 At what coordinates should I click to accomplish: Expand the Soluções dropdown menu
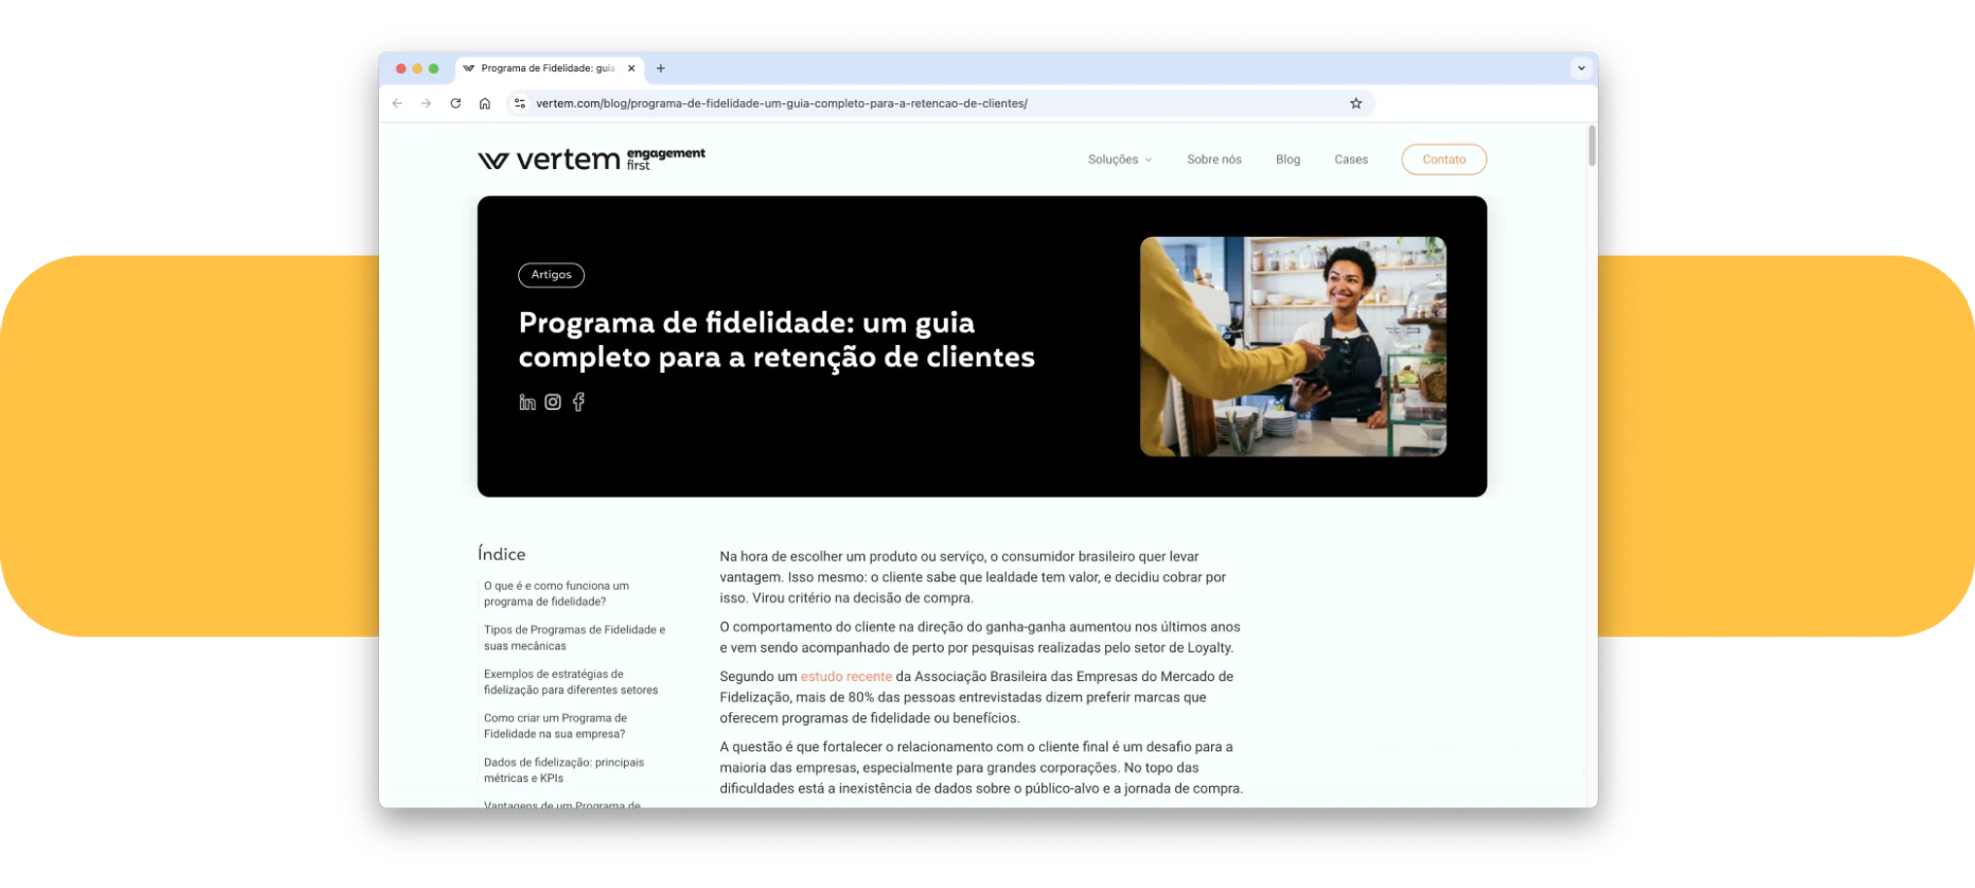1120,159
